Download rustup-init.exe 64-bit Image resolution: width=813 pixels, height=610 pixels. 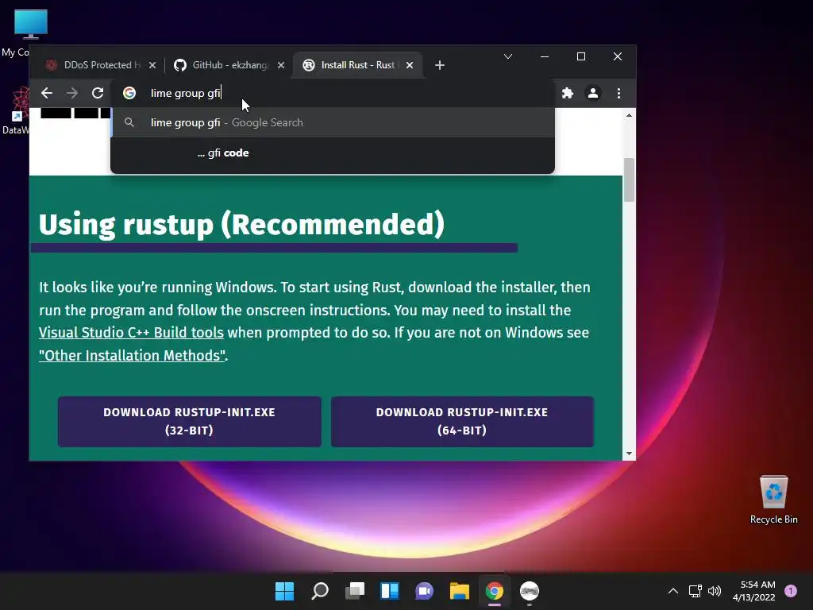coord(462,421)
